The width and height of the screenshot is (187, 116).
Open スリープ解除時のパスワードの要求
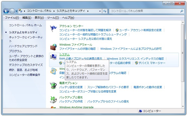point(108,87)
